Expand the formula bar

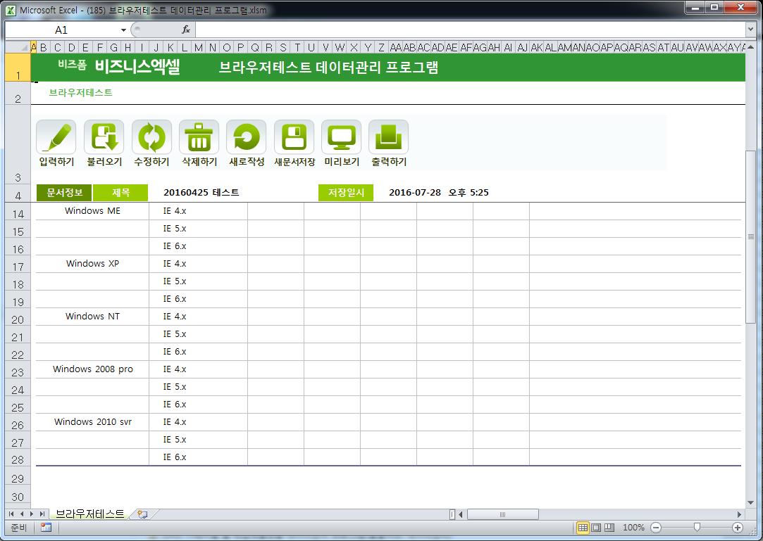pyautogui.click(x=750, y=30)
